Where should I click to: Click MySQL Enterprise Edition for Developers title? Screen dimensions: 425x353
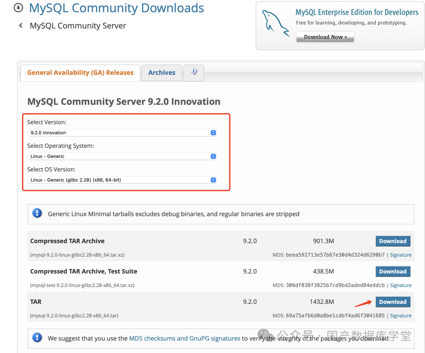pos(357,12)
